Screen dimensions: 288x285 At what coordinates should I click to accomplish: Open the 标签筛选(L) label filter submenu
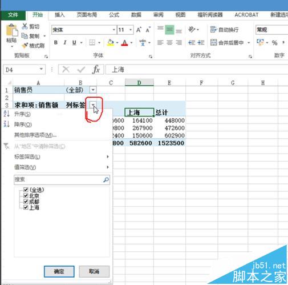(x=57, y=156)
